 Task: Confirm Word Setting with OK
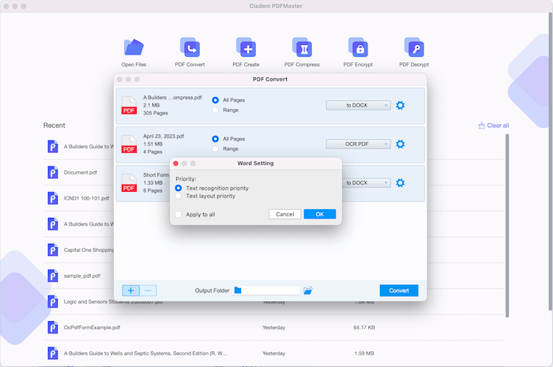point(320,214)
